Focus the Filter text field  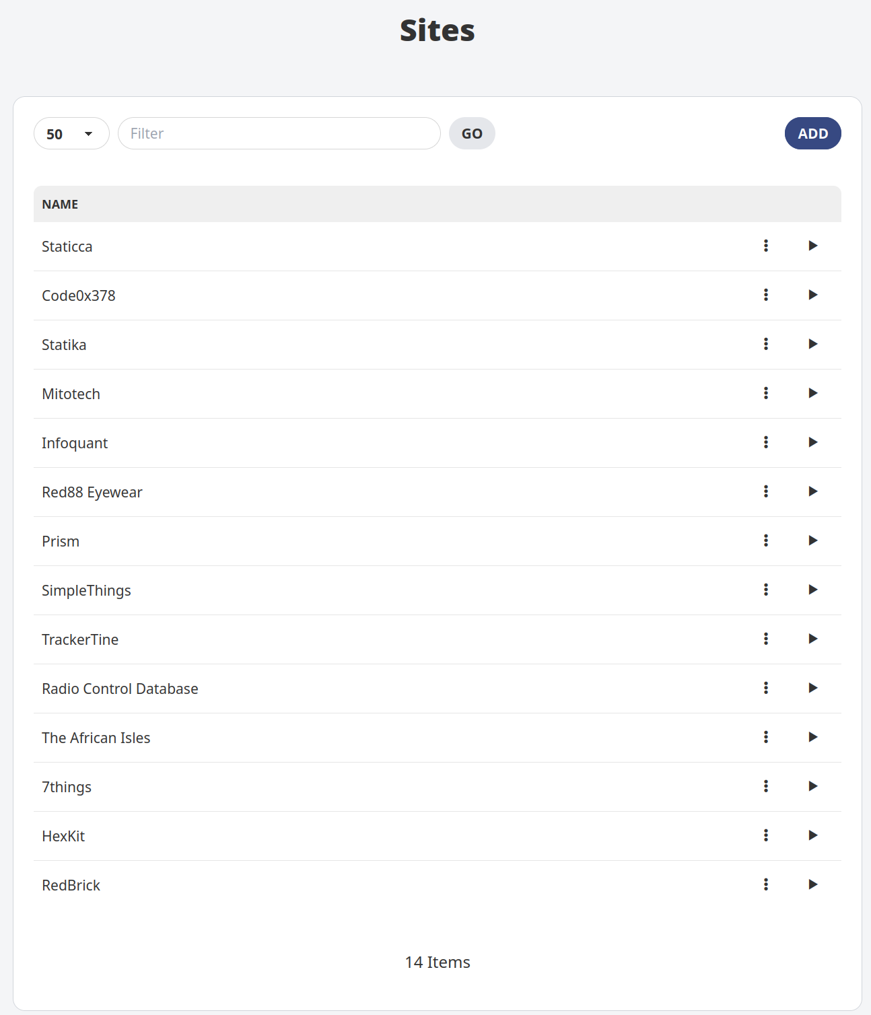click(279, 133)
